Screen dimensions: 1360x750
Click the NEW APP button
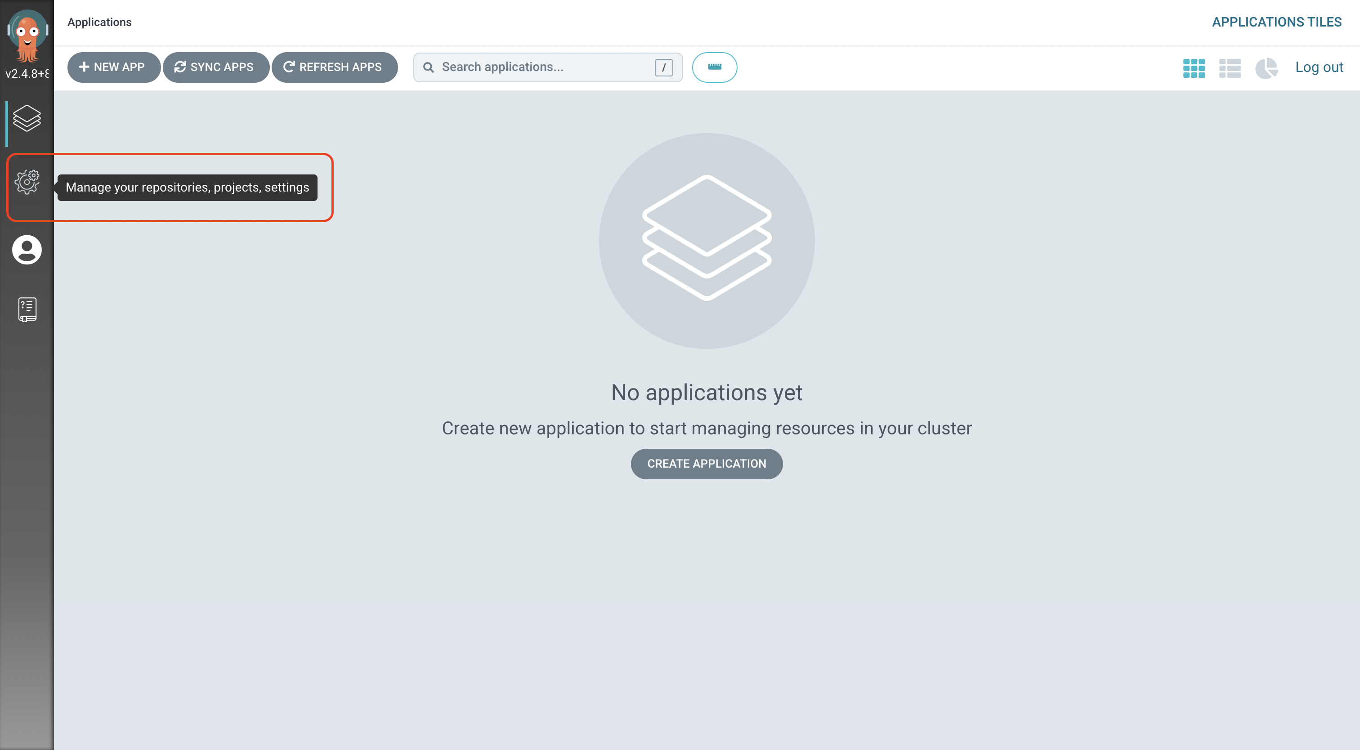tap(113, 67)
